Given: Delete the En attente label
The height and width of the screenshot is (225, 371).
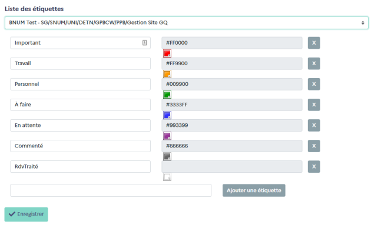Looking at the screenshot, I should (x=314, y=125).
